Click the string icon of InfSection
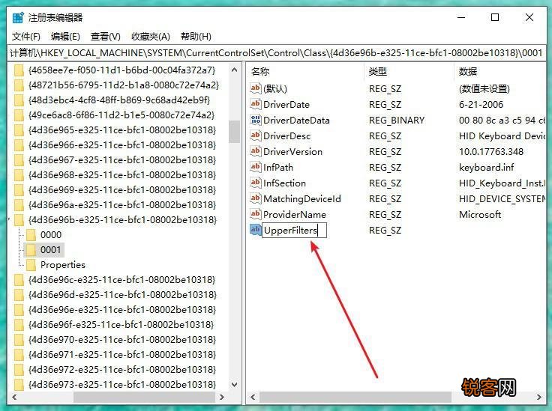The height and width of the screenshot is (411, 552). pos(256,183)
